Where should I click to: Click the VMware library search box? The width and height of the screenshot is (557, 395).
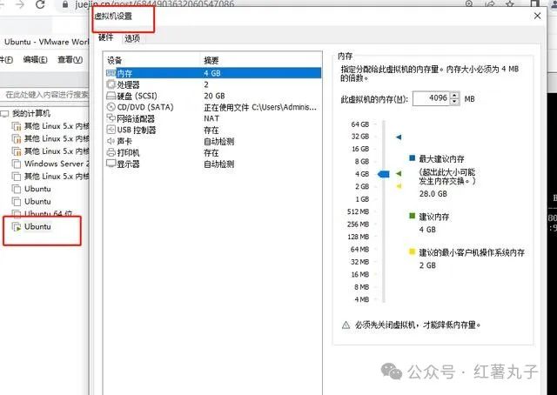[45, 95]
